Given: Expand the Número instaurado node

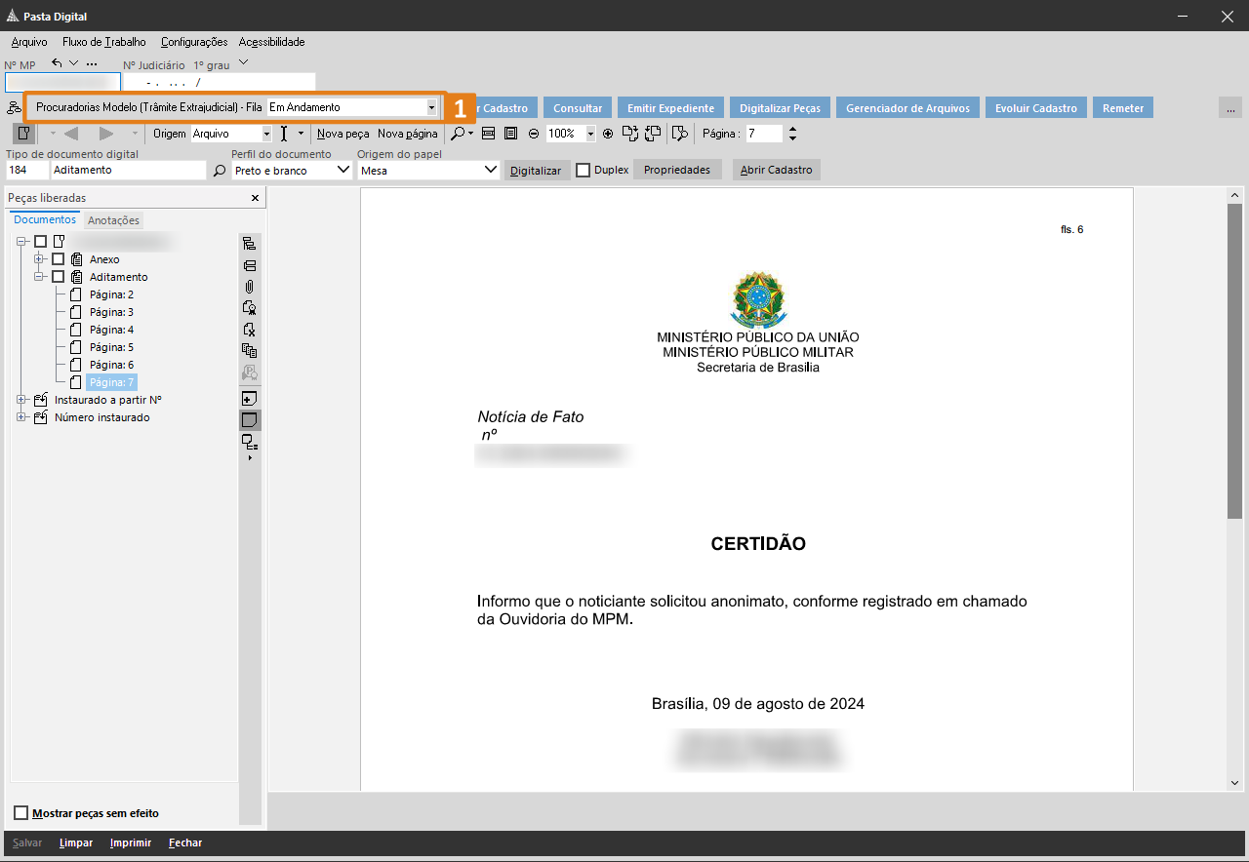Looking at the screenshot, I should (x=22, y=417).
